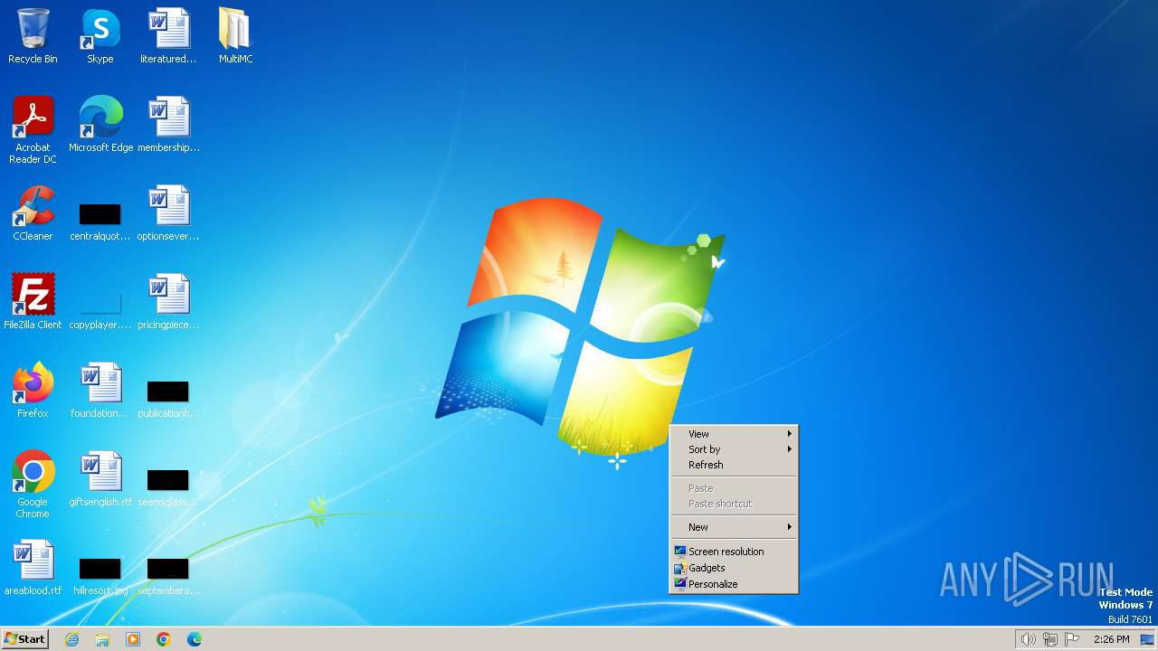Open Gadgets from the context menu

[734, 568]
